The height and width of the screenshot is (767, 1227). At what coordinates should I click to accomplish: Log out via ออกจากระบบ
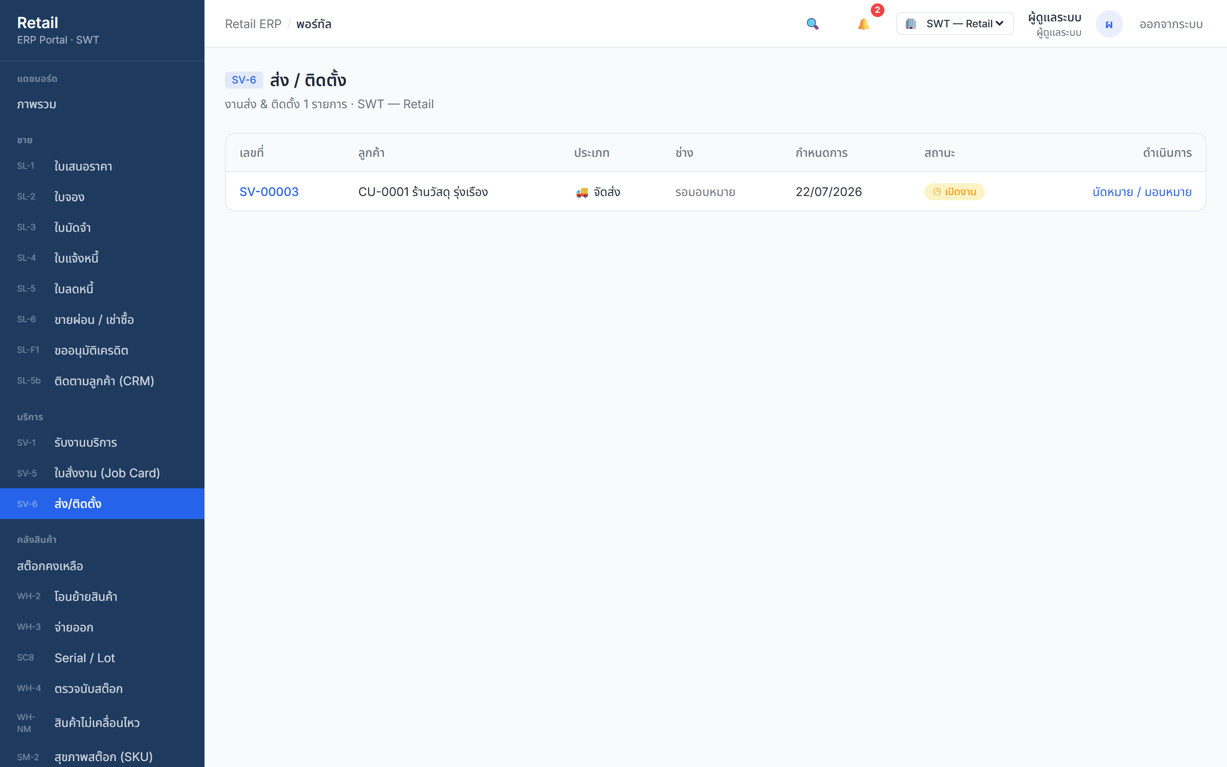click(x=1171, y=24)
